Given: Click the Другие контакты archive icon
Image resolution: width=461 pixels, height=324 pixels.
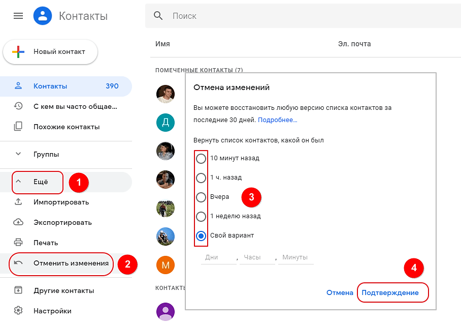Looking at the screenshot, I should tap(19, 290).
